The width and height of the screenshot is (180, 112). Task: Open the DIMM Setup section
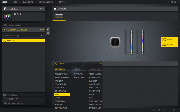(x=14, y=26)
